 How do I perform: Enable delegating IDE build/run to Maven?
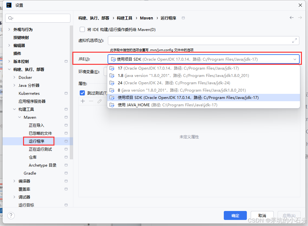tap(82, 30)
